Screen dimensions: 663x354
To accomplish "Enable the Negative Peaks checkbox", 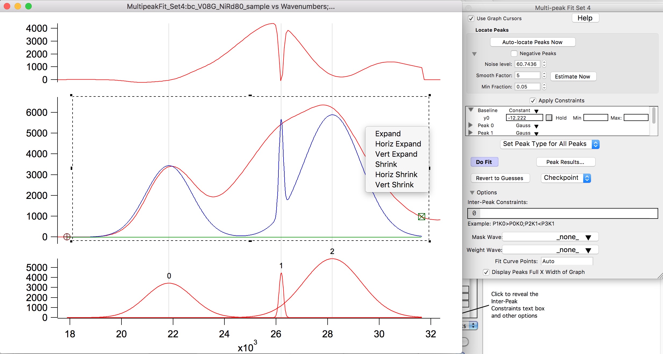I will (515, 53).
